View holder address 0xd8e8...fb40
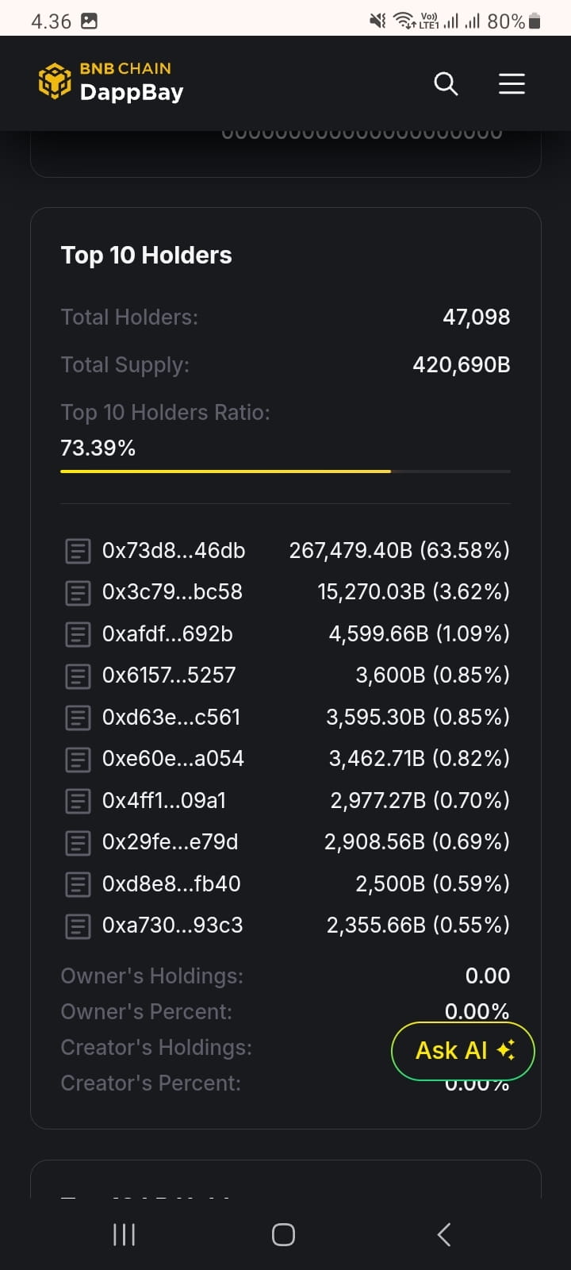 [x=171, y=883]
